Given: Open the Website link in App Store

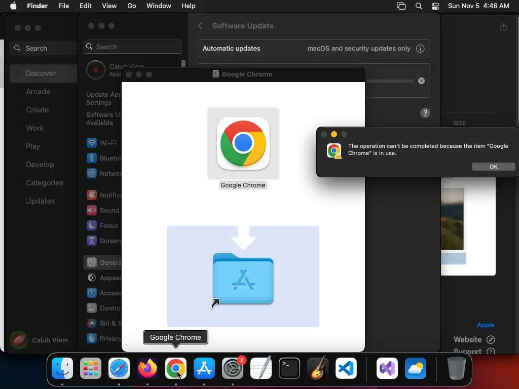Looking at the screenshot, I should point(474,340).
